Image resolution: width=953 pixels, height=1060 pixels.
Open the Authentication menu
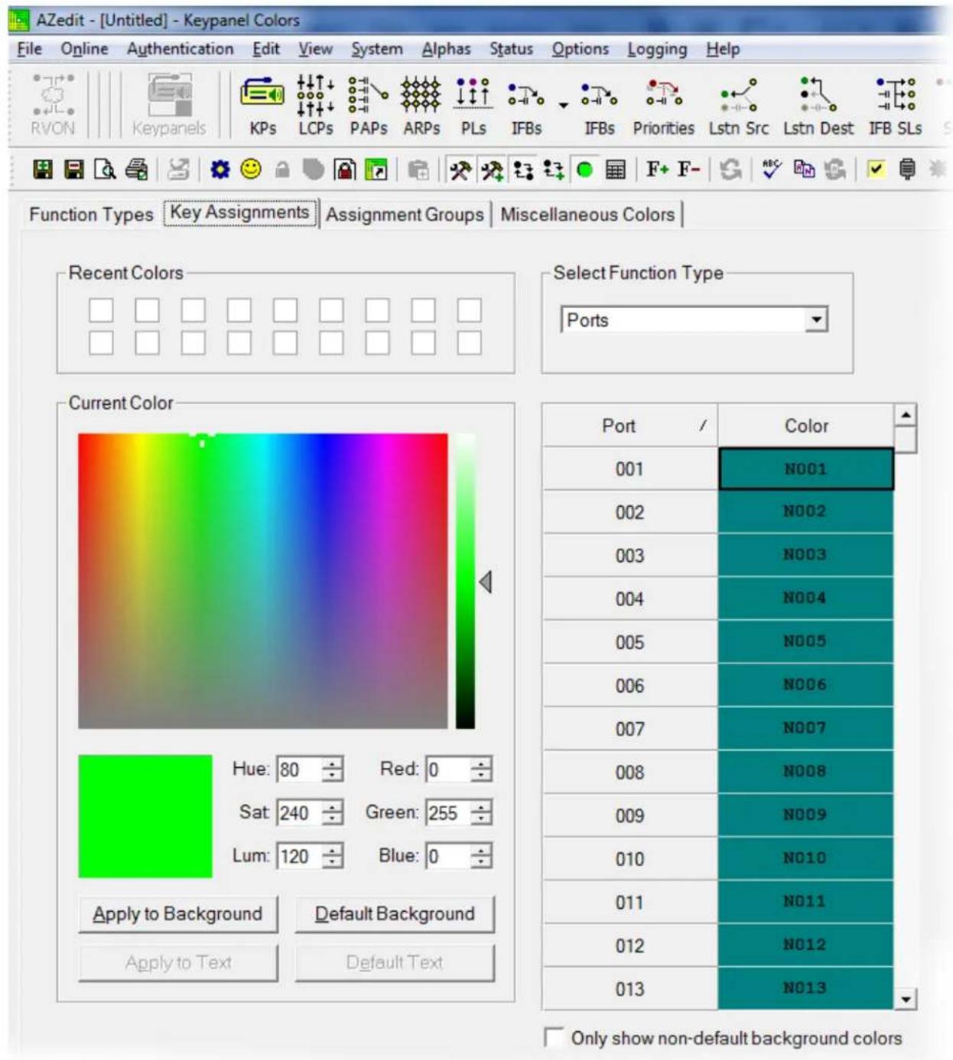tap(180, 49)
